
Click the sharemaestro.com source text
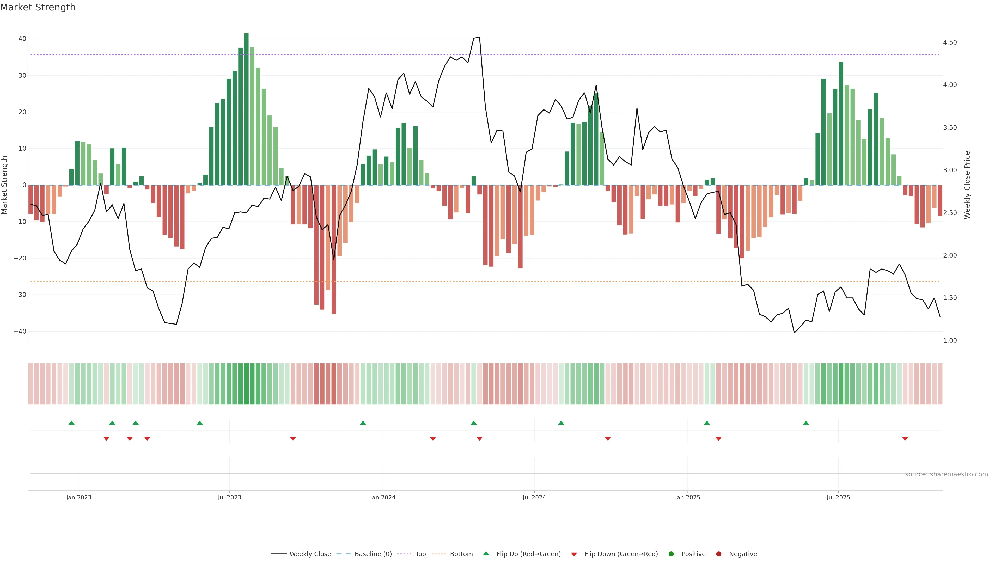pos(946,474)
